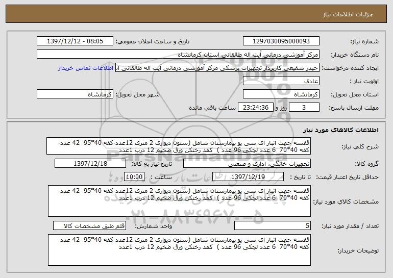
Task: Select the days remaining field showing 3
Action: tap(304, 108)
